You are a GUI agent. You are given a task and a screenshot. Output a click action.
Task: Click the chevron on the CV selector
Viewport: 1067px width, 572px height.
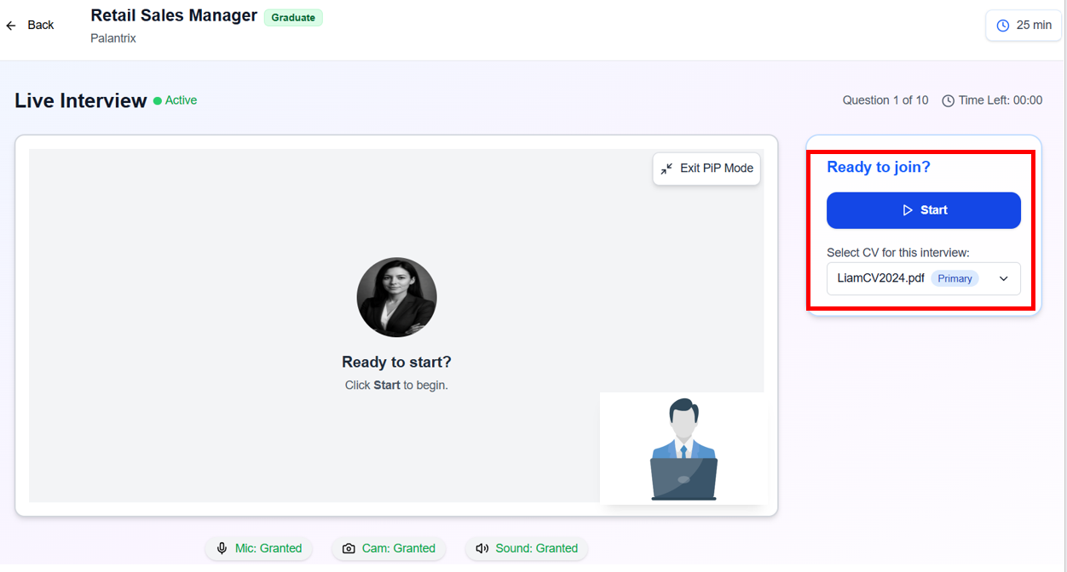[1003, 278]
